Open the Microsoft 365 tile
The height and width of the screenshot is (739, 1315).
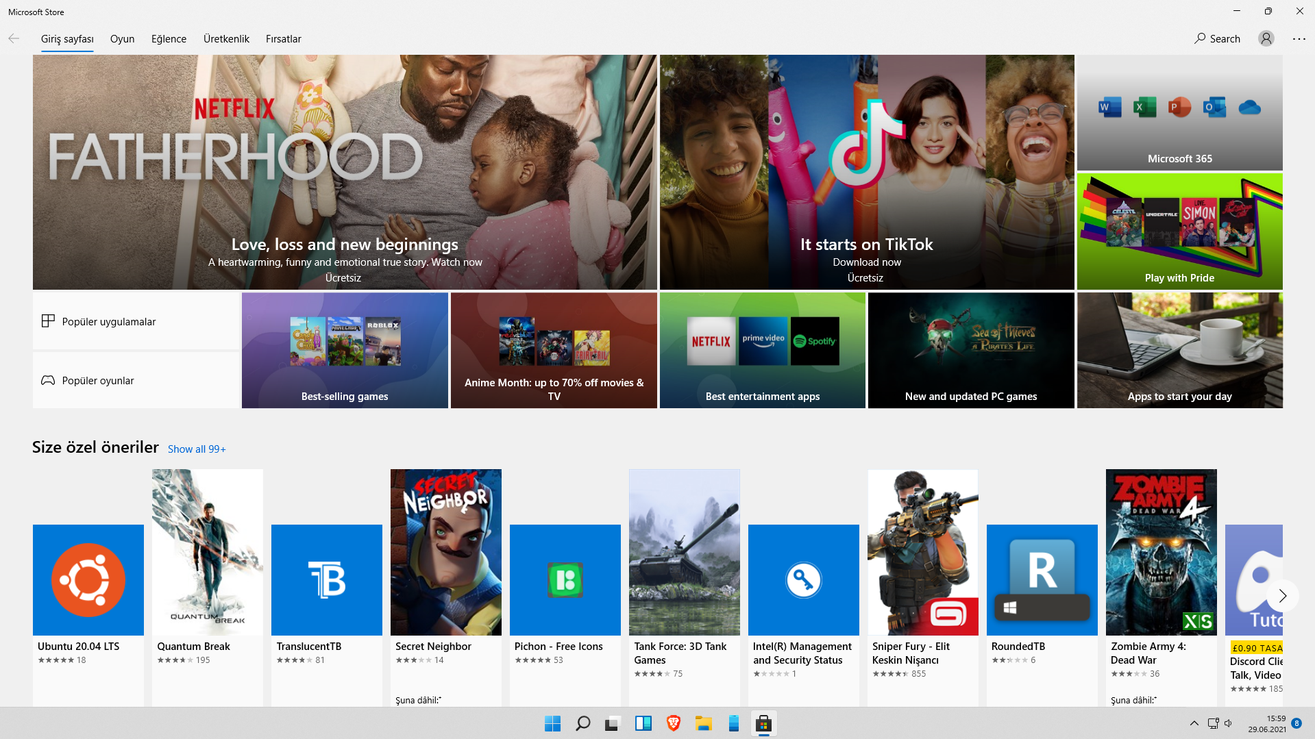coord(1179,113)
